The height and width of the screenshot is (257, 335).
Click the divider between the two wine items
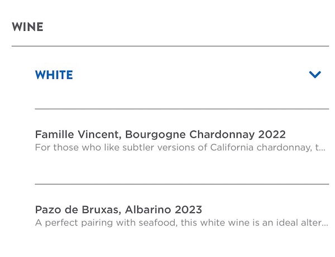(181, 184)
